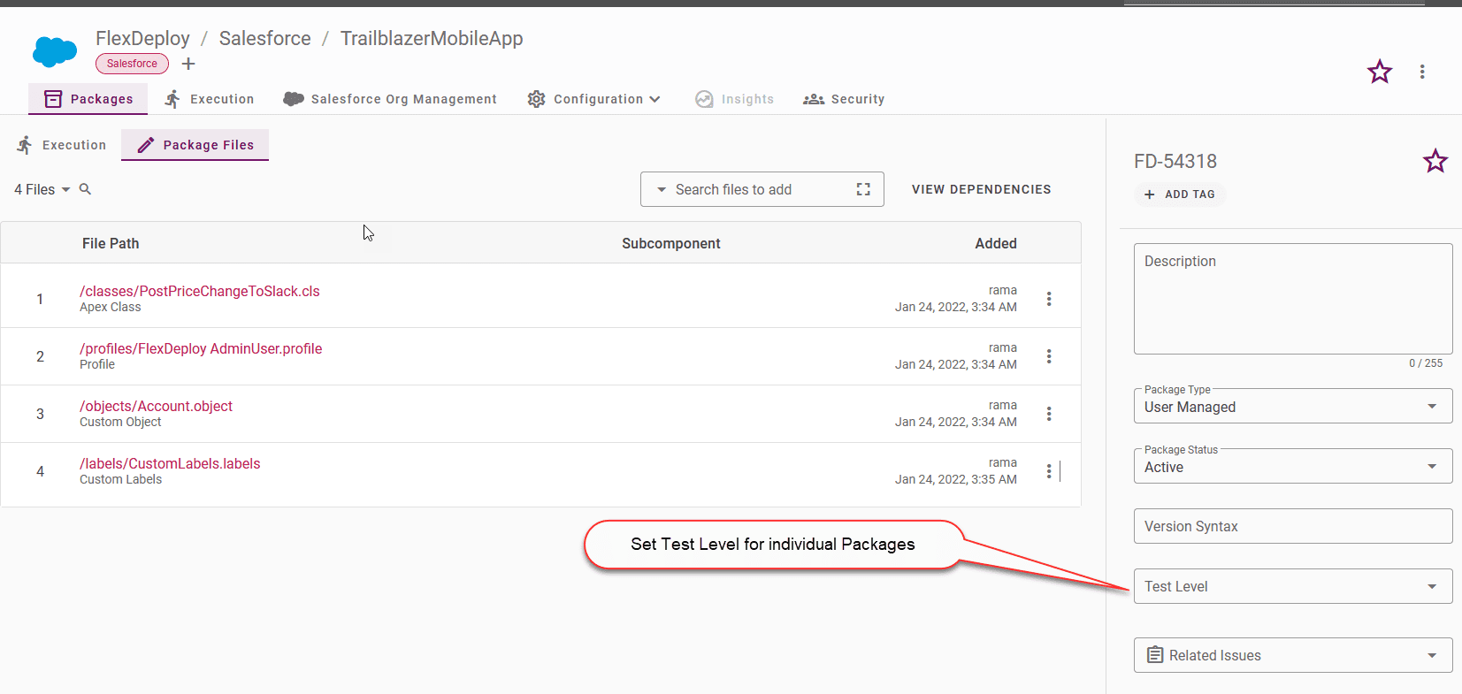Click the File Path column header

click(x=111, y=243)
